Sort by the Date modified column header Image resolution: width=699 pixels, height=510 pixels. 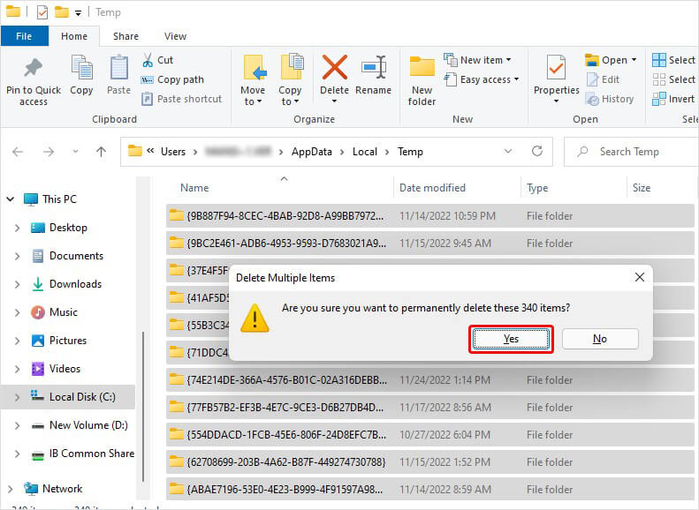[432, 188]
